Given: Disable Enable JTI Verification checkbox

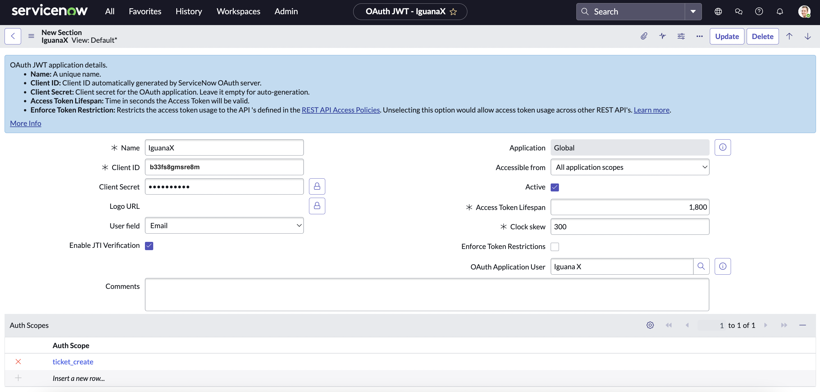Looking at the screenshot, I should (x=149, y=246).
